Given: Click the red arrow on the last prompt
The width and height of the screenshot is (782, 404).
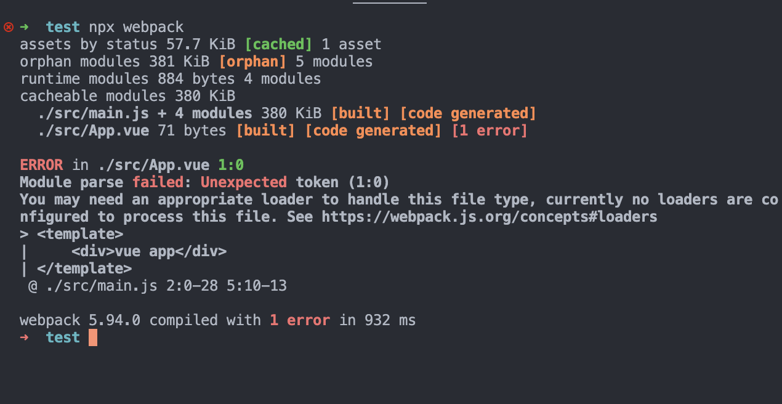Looking at the screenshot, I should coord(24,337).
